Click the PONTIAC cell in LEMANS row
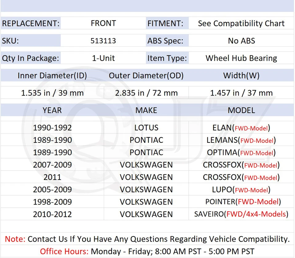The height and width of the screenshot is (258, 295). point(146,140)
